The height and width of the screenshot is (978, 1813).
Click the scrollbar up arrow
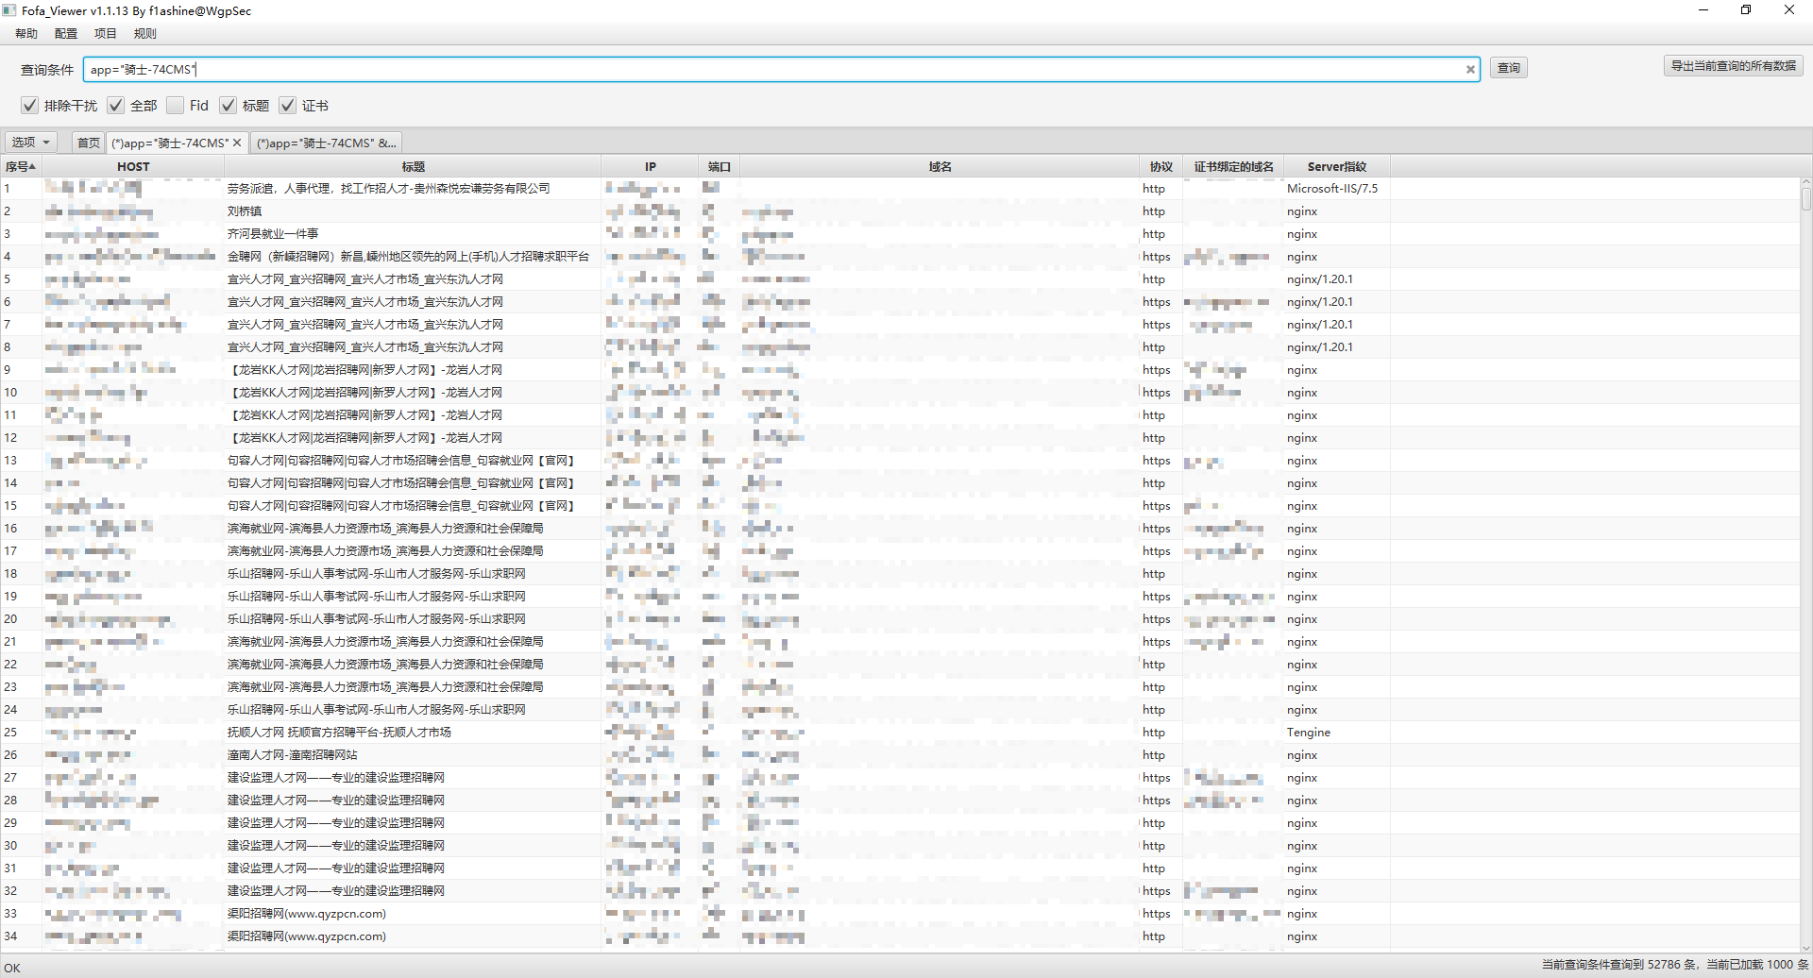click(1805, 183)
